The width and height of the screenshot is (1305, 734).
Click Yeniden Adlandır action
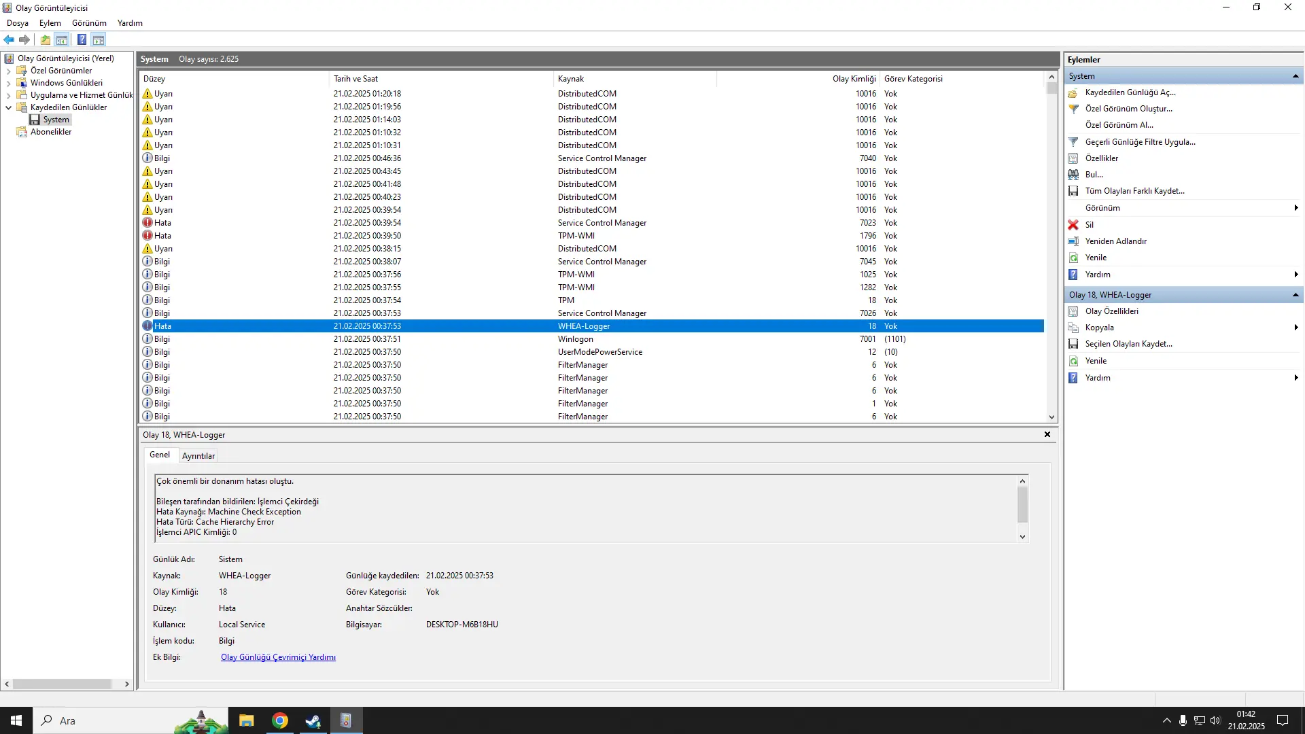tap(1115, 241)
